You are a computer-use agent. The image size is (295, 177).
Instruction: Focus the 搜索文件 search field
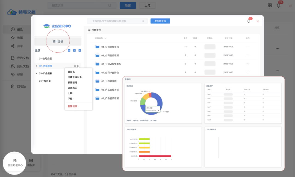click(x=82, y=5)
